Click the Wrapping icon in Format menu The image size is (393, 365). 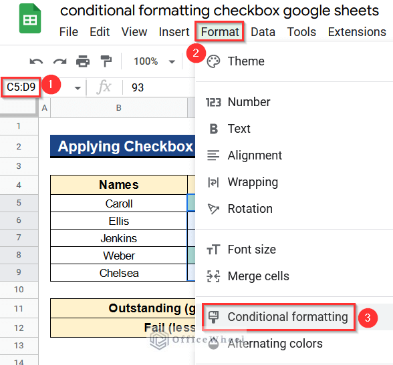(213, 182)
